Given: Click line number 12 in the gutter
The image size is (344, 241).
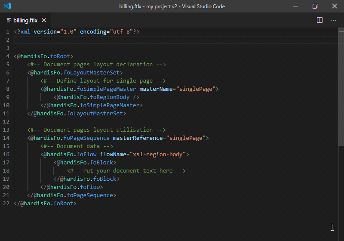Looking at the screenshot, I should [x=6, y=122].
